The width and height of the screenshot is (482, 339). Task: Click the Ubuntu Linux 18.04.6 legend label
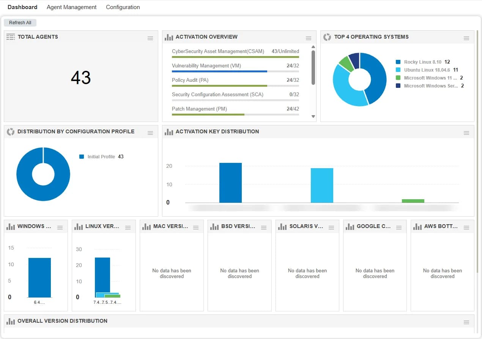(427, 70)
